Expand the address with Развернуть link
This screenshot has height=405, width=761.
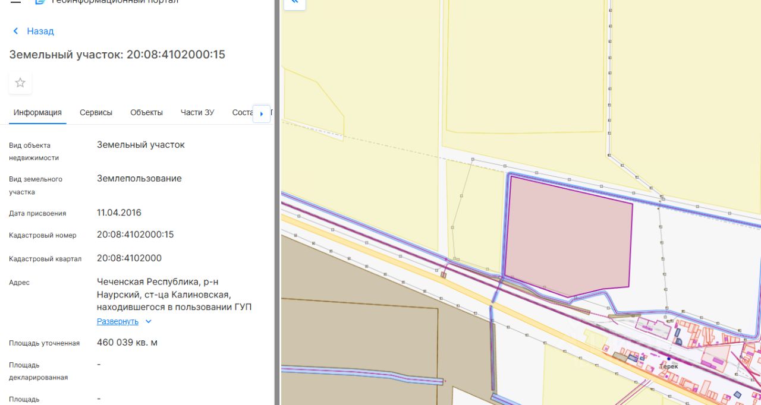118,321
